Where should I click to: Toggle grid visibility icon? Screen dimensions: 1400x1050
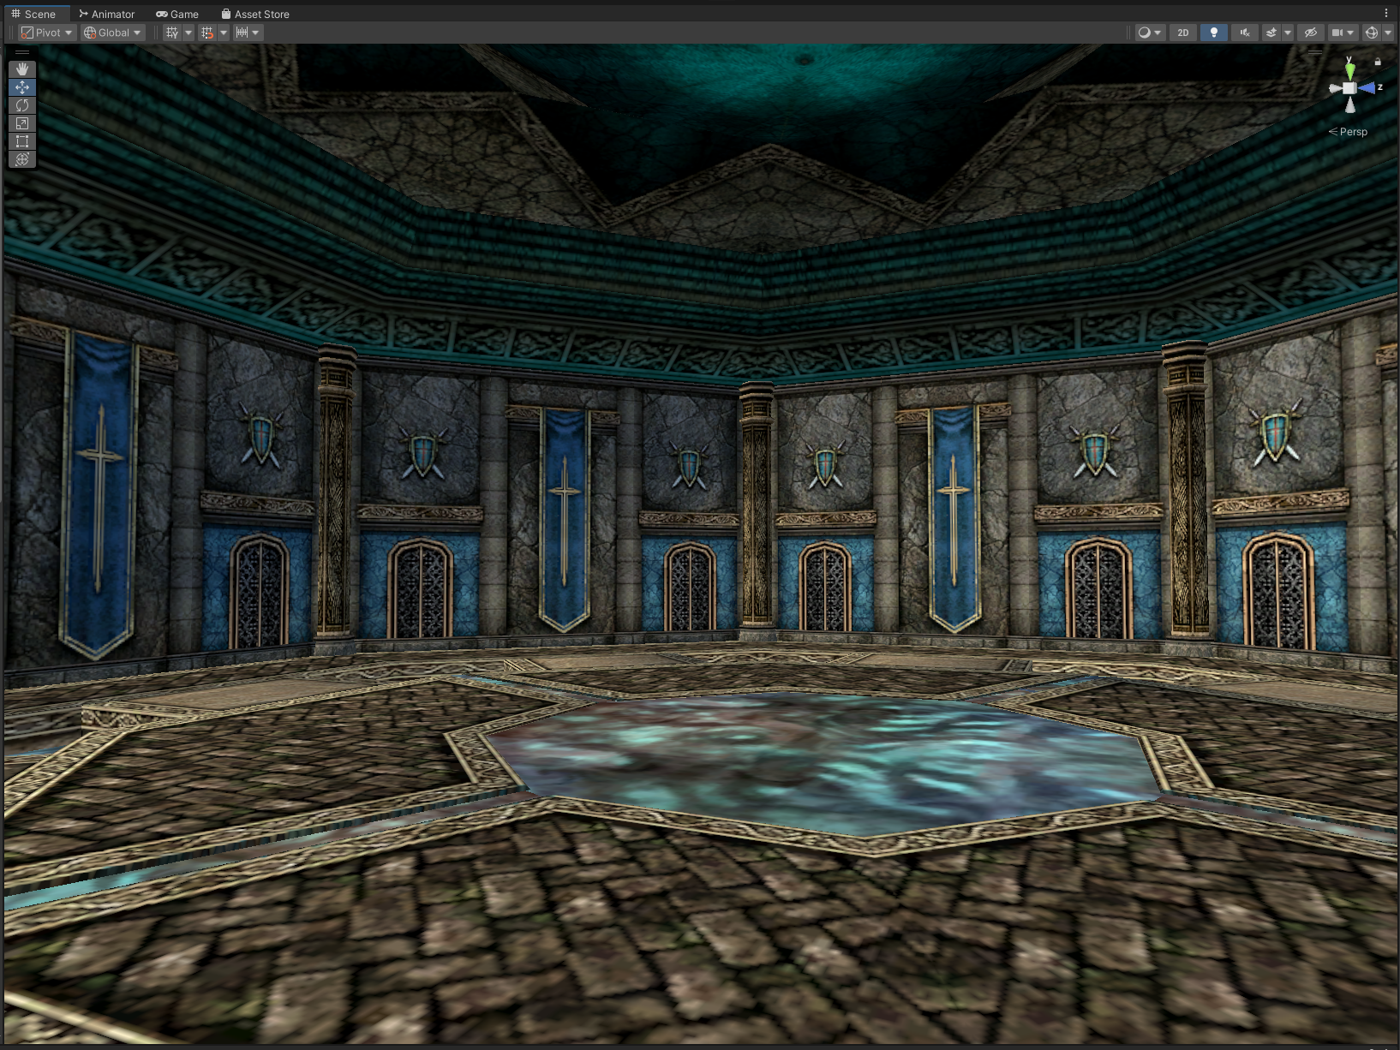[172, 33]
